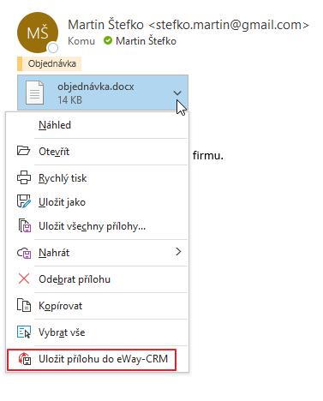Click the MŠ sender avatar
Screen dimensions: 323x401
click(38, 33)
